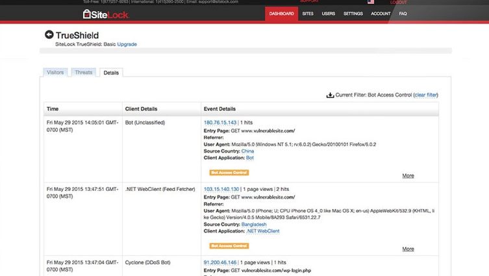Click Bot Access Control badge in Bangladesh event
The image size is (489, 276).
(229, 245)
